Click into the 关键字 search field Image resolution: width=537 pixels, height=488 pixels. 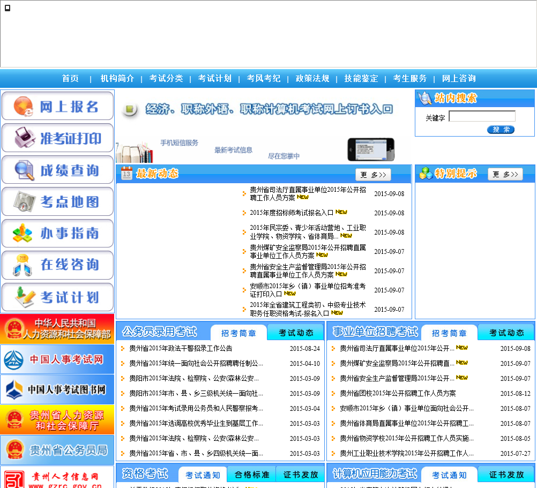[x=482, y=116]
